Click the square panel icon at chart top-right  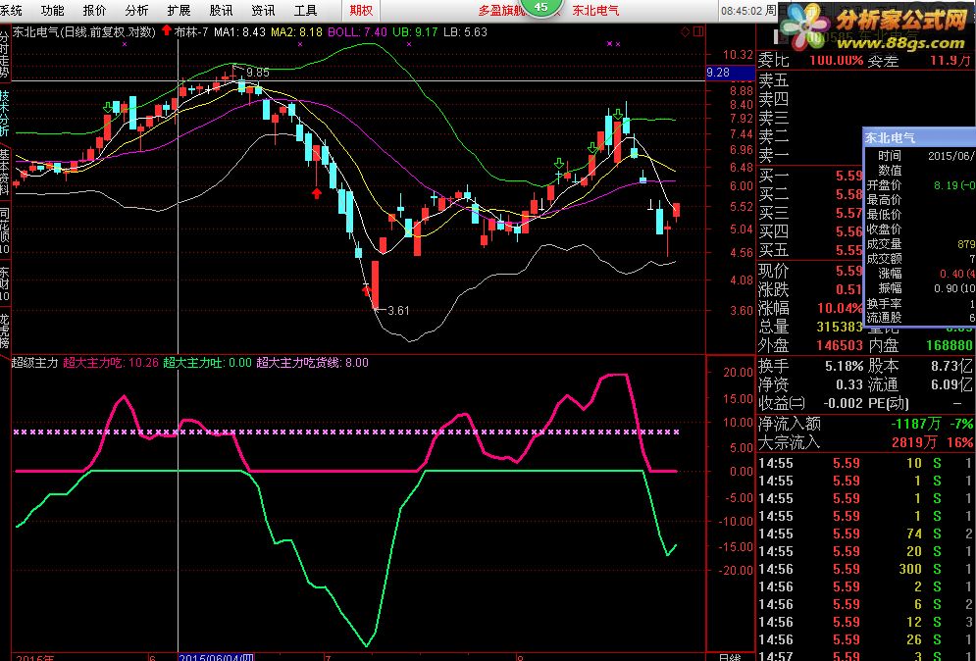click(698, 31)
